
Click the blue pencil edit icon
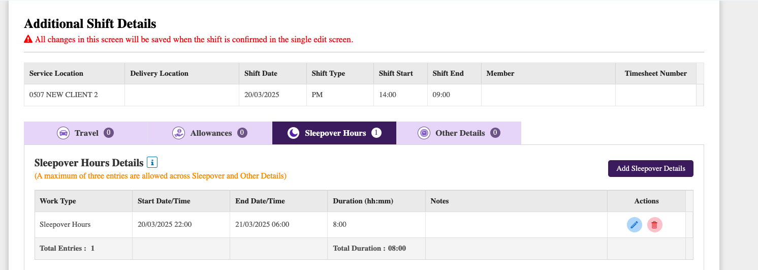point(634,225)
